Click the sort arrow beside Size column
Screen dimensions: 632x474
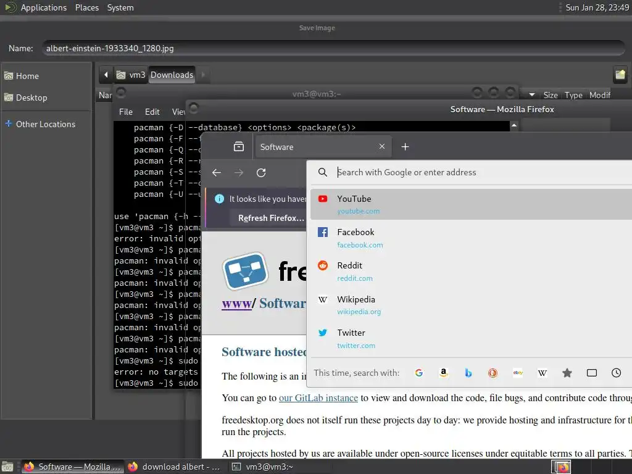click(x=532, y=95)
